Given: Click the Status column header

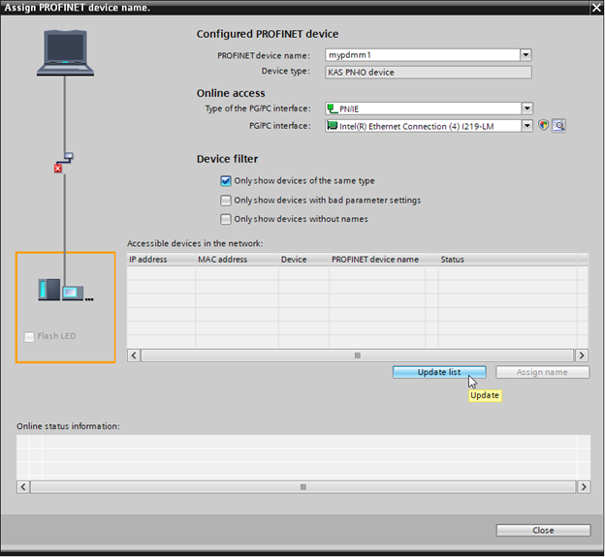Looking at the screenshot, I should click(507, 259).
